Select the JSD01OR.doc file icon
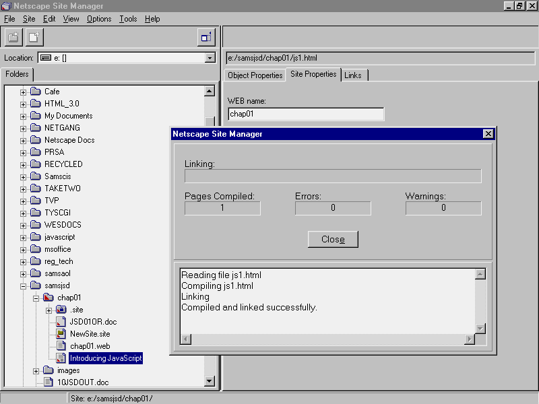 coord(61,322)
